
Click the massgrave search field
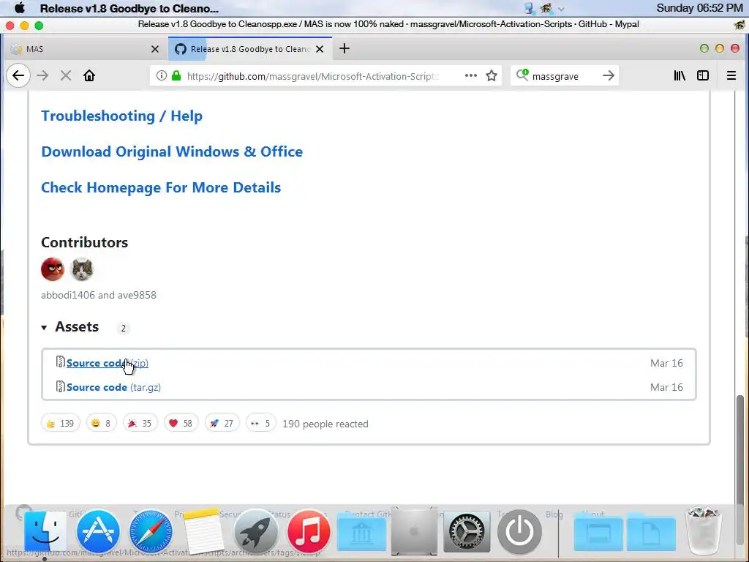[x=564, y=76]
